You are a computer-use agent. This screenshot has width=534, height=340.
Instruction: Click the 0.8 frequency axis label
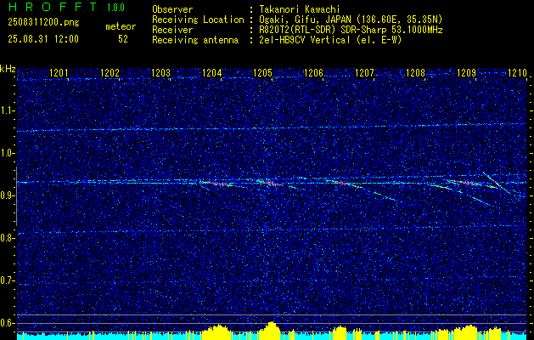click(x=7, y=238)
